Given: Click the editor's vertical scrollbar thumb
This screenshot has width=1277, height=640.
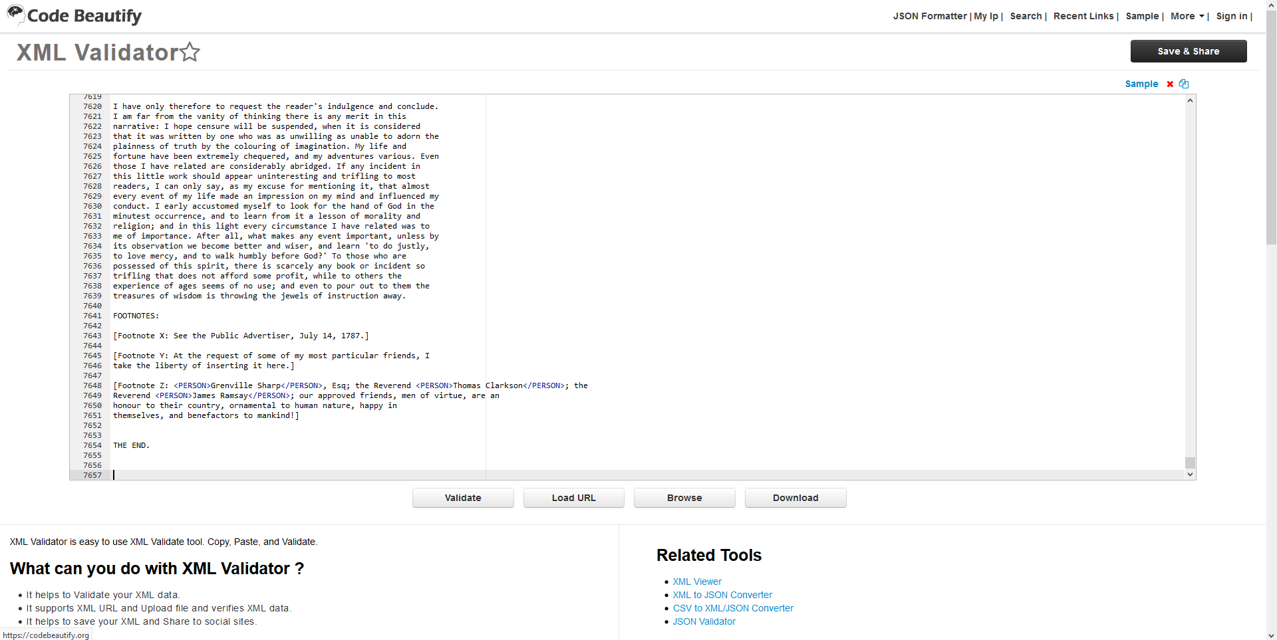Looking at the screenshot, I should point(1190,463).
